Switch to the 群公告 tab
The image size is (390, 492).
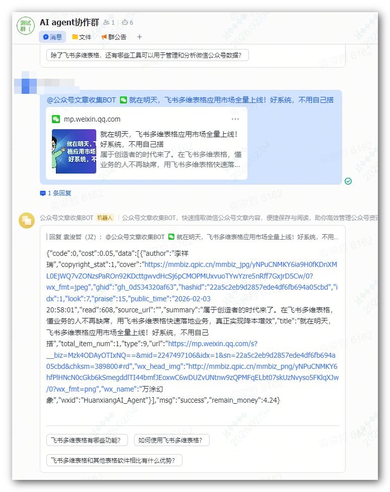tap(114, 37)
